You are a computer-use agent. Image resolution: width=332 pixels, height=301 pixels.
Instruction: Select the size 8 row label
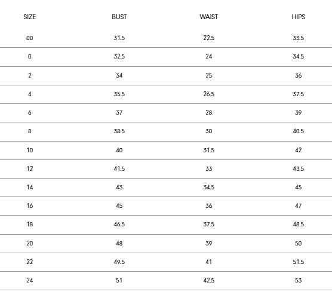(x=30, y=131)
